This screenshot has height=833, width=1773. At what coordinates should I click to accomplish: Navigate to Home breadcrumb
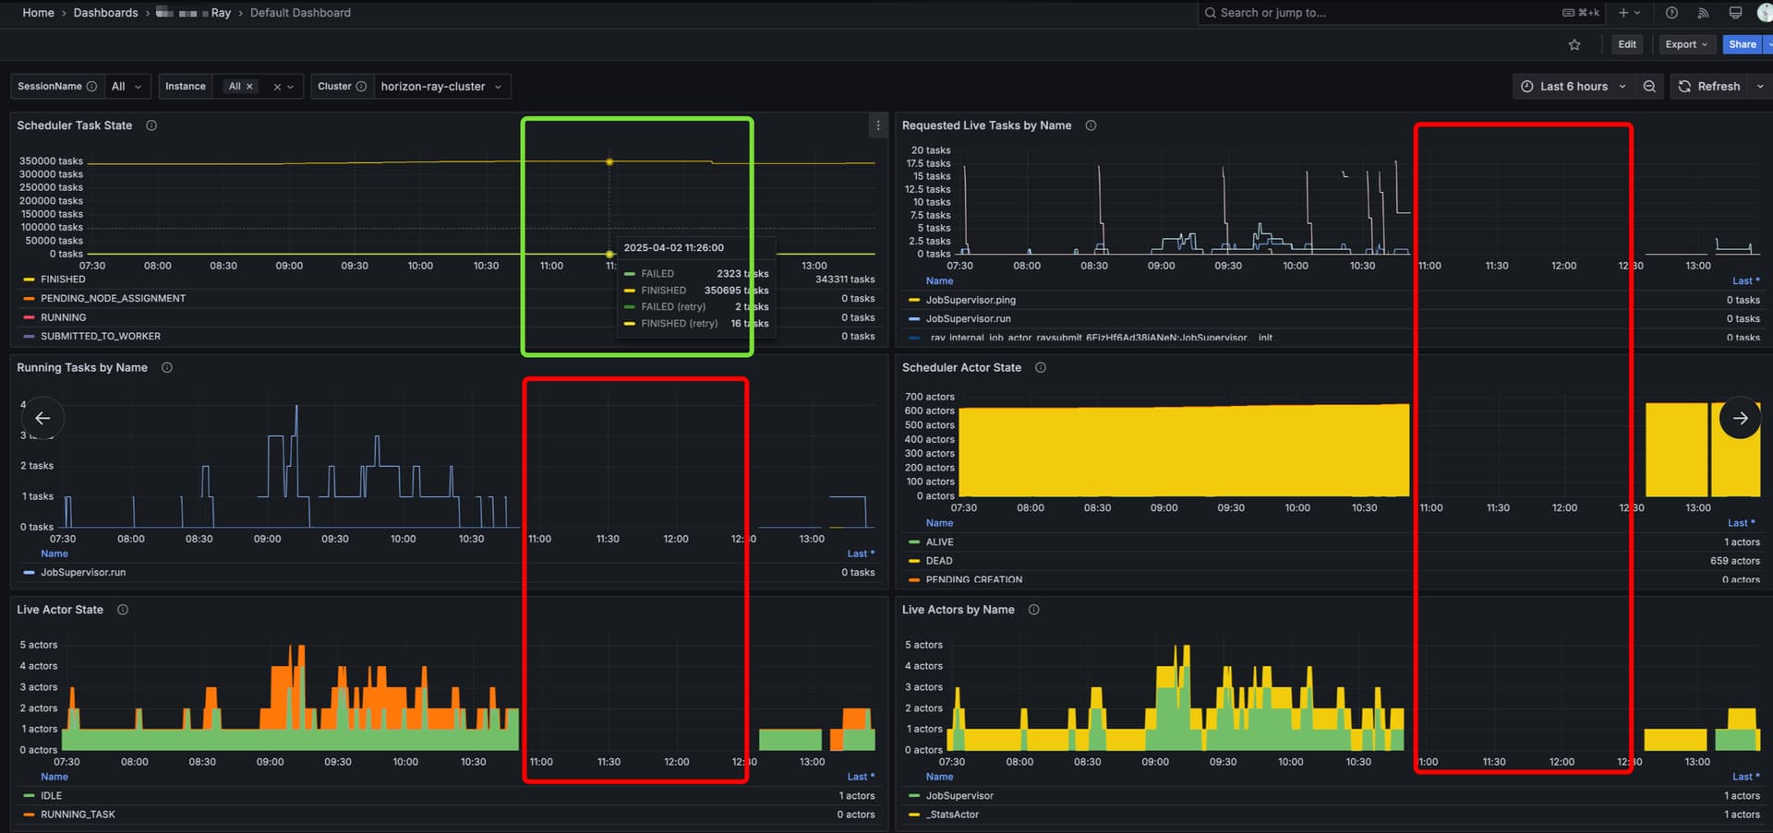[x=38, y=13]
